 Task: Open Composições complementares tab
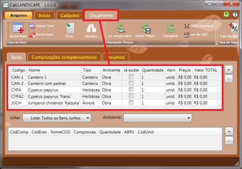coord(64,57)
